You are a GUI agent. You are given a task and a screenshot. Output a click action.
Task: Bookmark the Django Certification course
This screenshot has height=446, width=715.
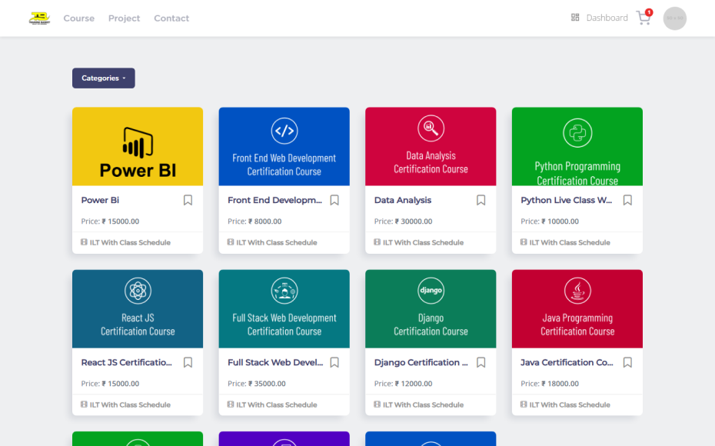tap(481, 362)
